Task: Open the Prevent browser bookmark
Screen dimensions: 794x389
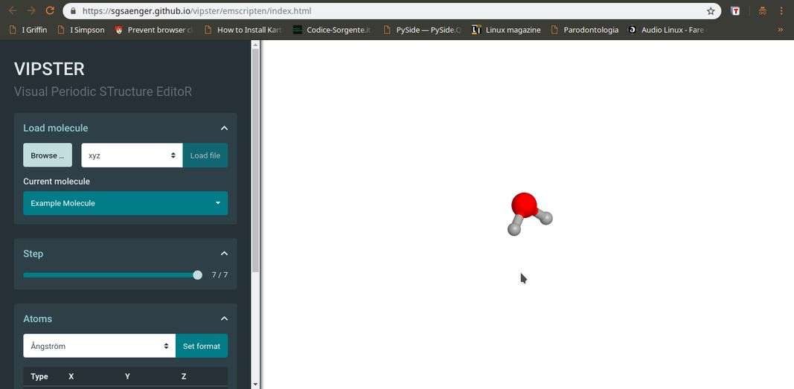Action: 154,30
